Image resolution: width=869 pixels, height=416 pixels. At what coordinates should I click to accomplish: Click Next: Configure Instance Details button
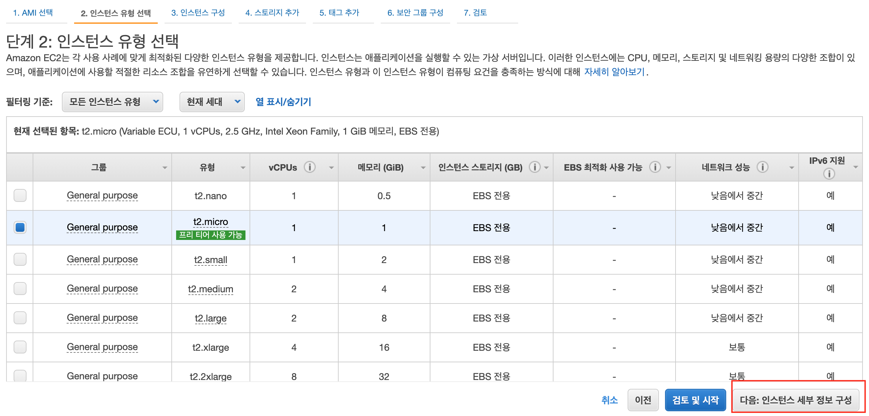point(796,400)
